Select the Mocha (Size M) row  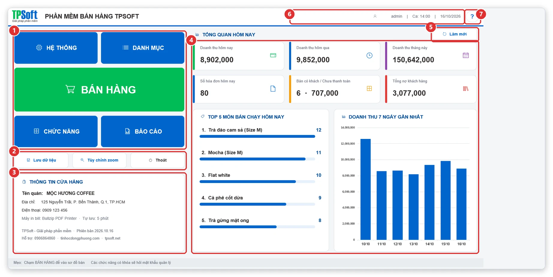260,155
